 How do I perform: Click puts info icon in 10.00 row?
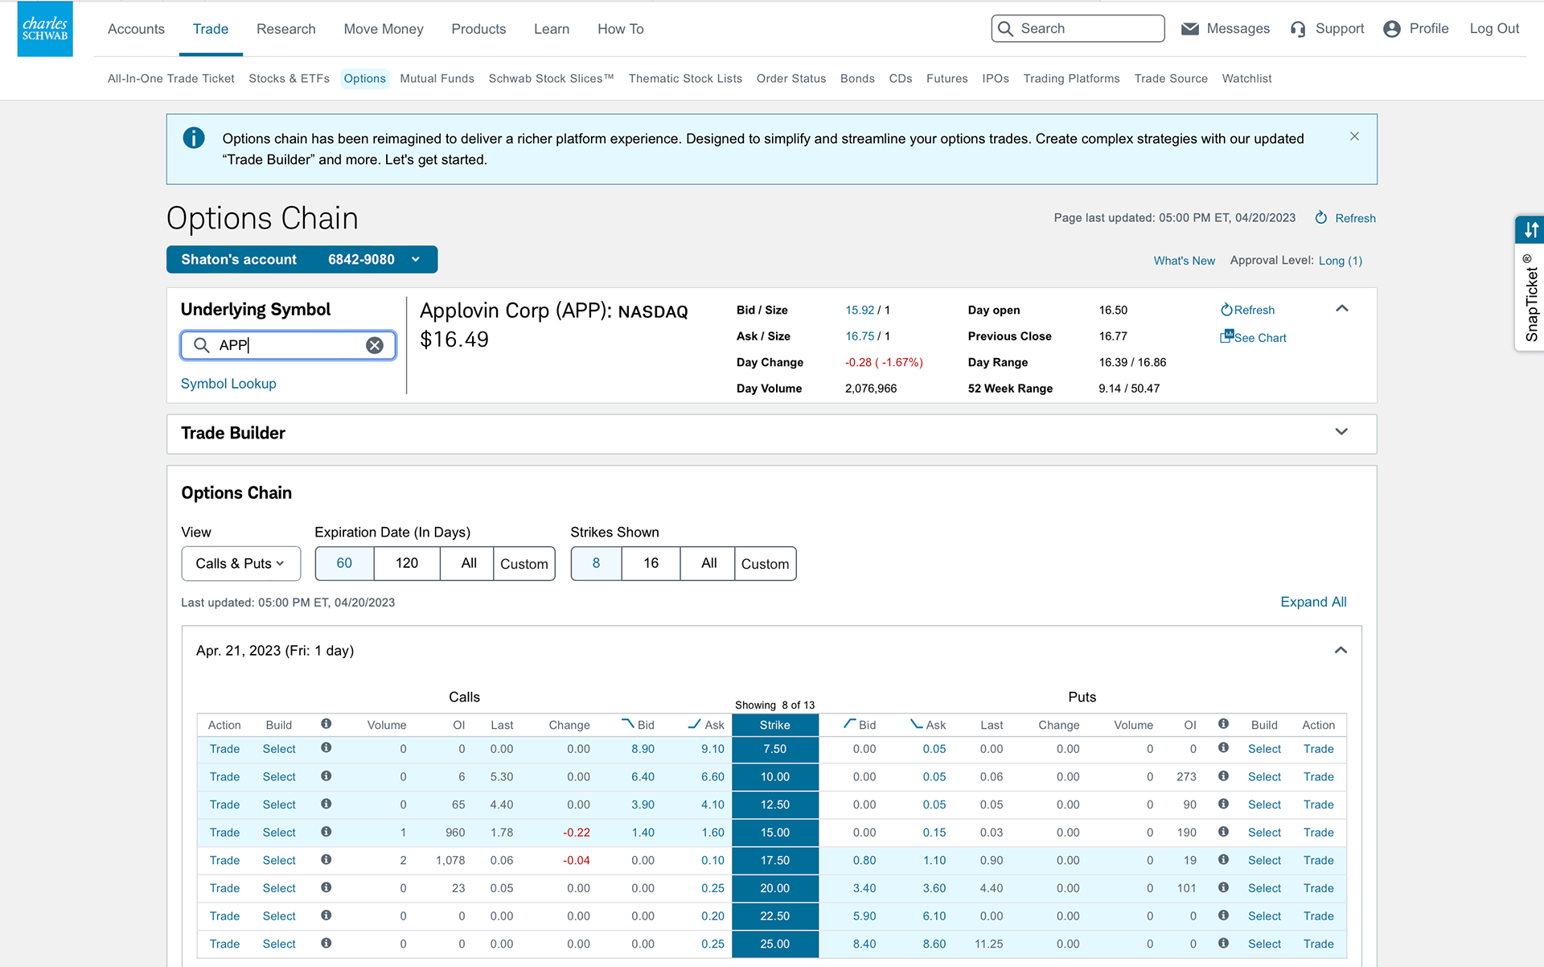[1223, 776]
